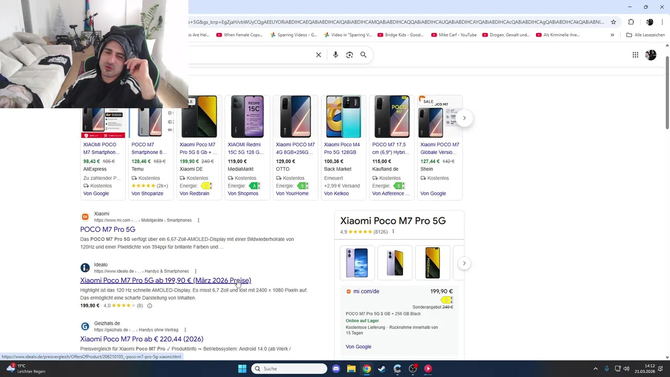This screenshot has width=670, height=377.
Task: Click the Idealo rating info icon
Action: click(150, 306)
